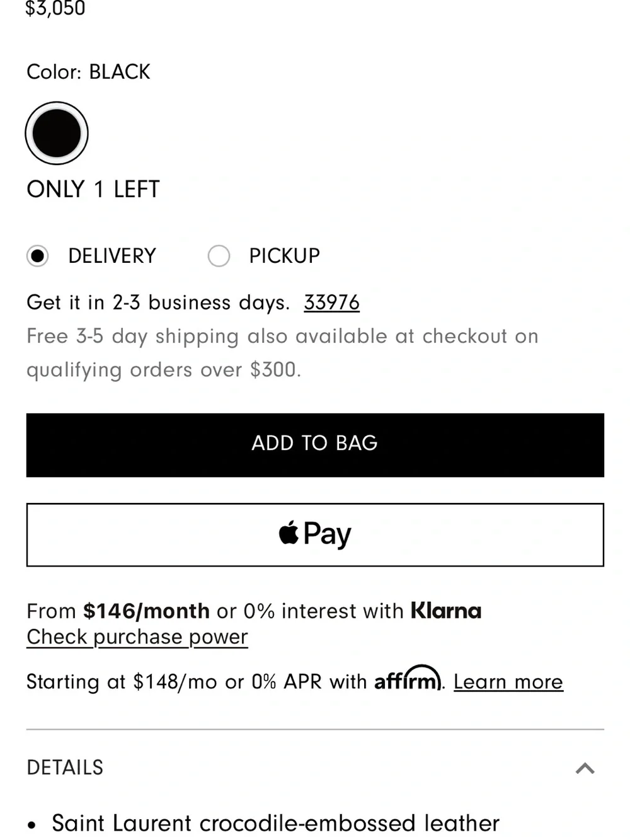Image resolution: width=630 pixels, height=840 pixels.
Task: Click the crocodile-embossed leather detail bullet
Action: (275, 823)
